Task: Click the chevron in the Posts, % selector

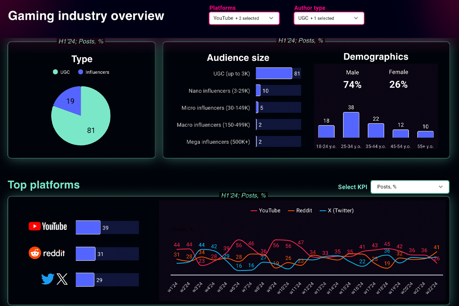Action: coord(441,187)
